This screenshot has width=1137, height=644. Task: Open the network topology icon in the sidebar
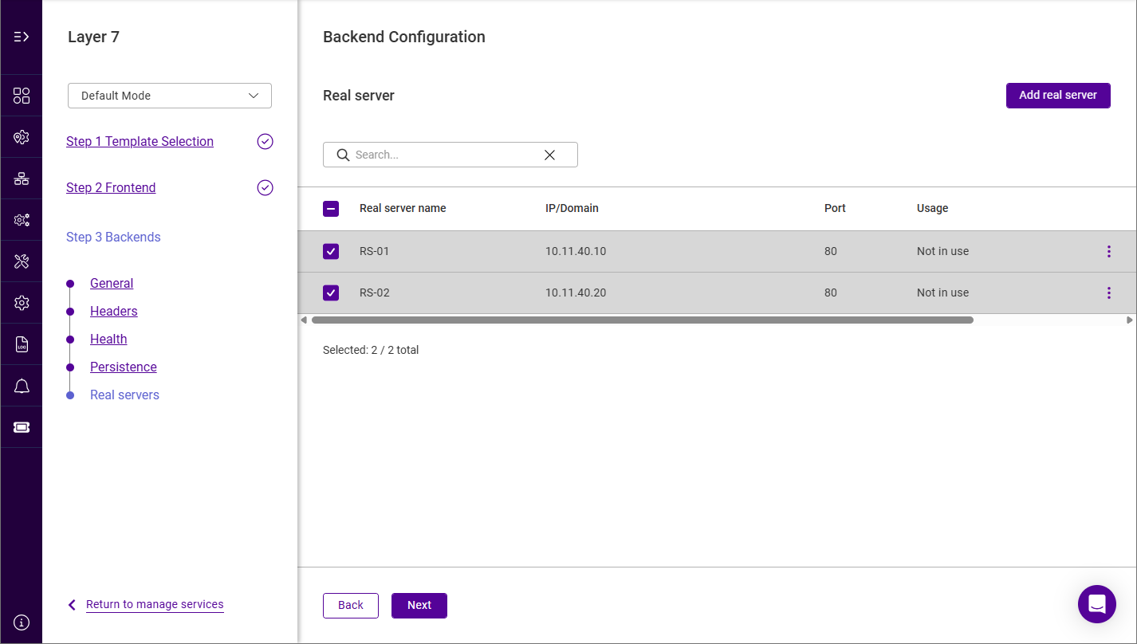pyautogui.click(x=22, y=179)
